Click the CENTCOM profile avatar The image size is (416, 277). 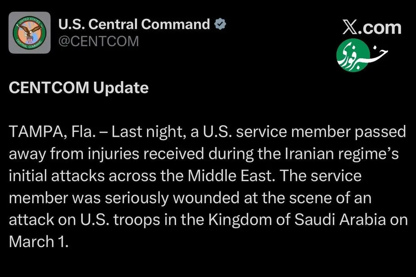(x=29, y=33)
